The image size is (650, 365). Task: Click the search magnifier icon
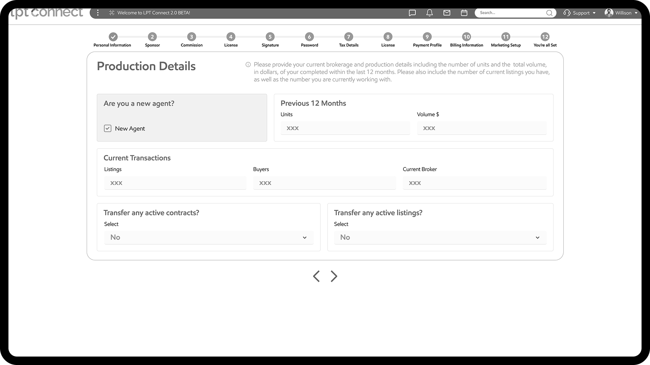click(x=549, y=13)
